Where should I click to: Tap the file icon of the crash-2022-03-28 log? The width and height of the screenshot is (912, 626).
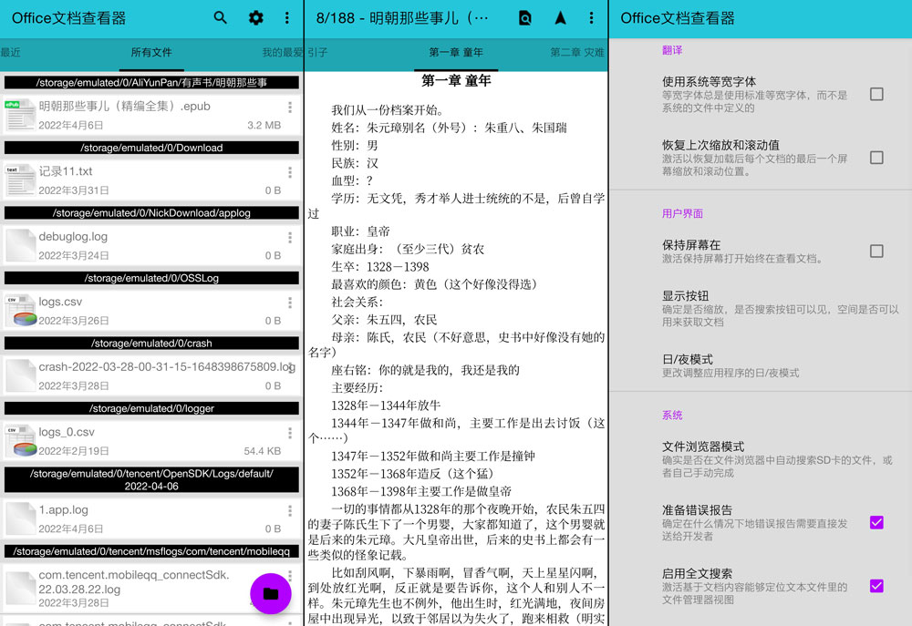click(20, 375)
